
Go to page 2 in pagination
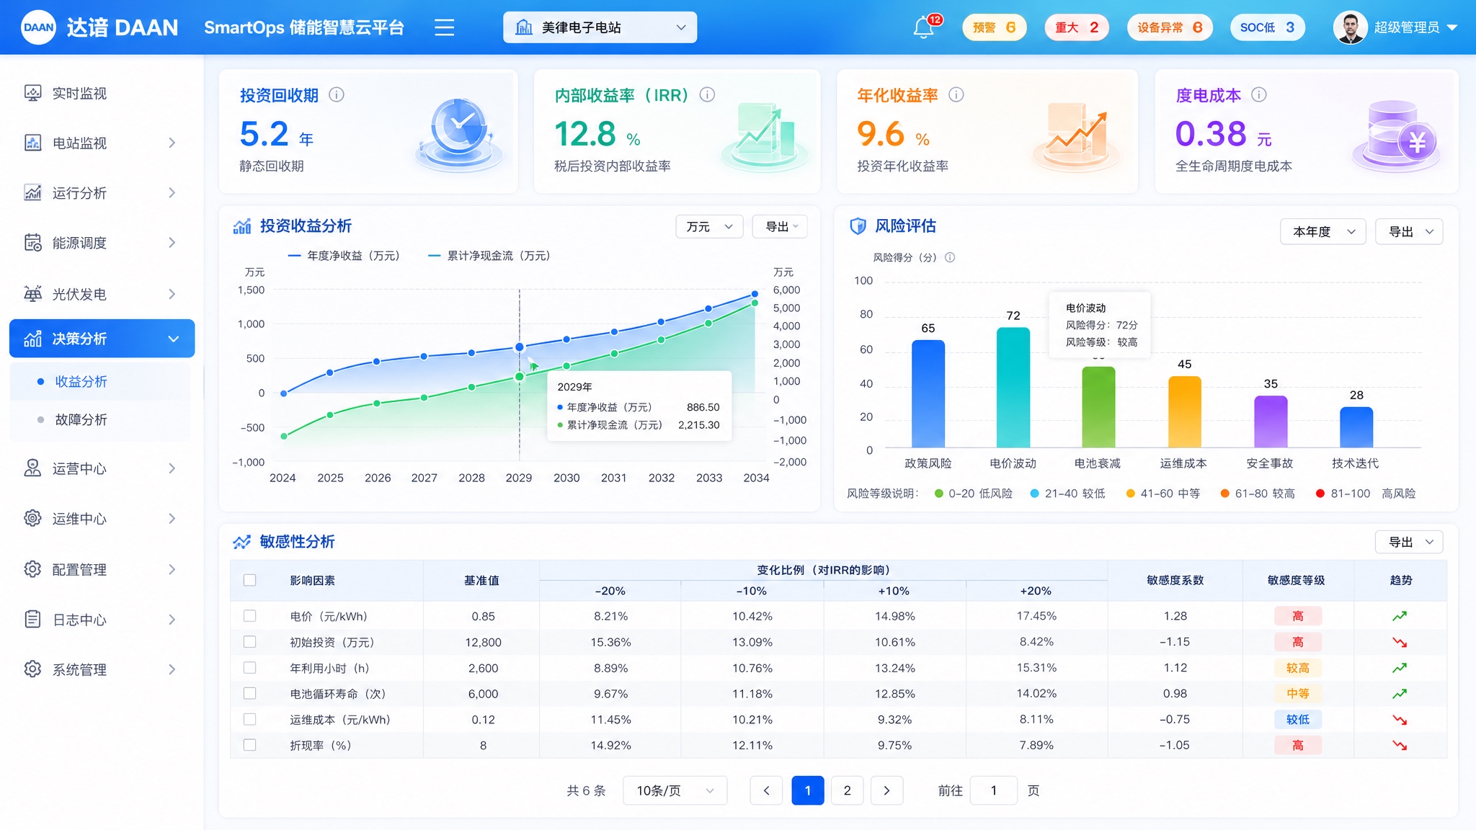pyautogui.click(x=847, y=790)
